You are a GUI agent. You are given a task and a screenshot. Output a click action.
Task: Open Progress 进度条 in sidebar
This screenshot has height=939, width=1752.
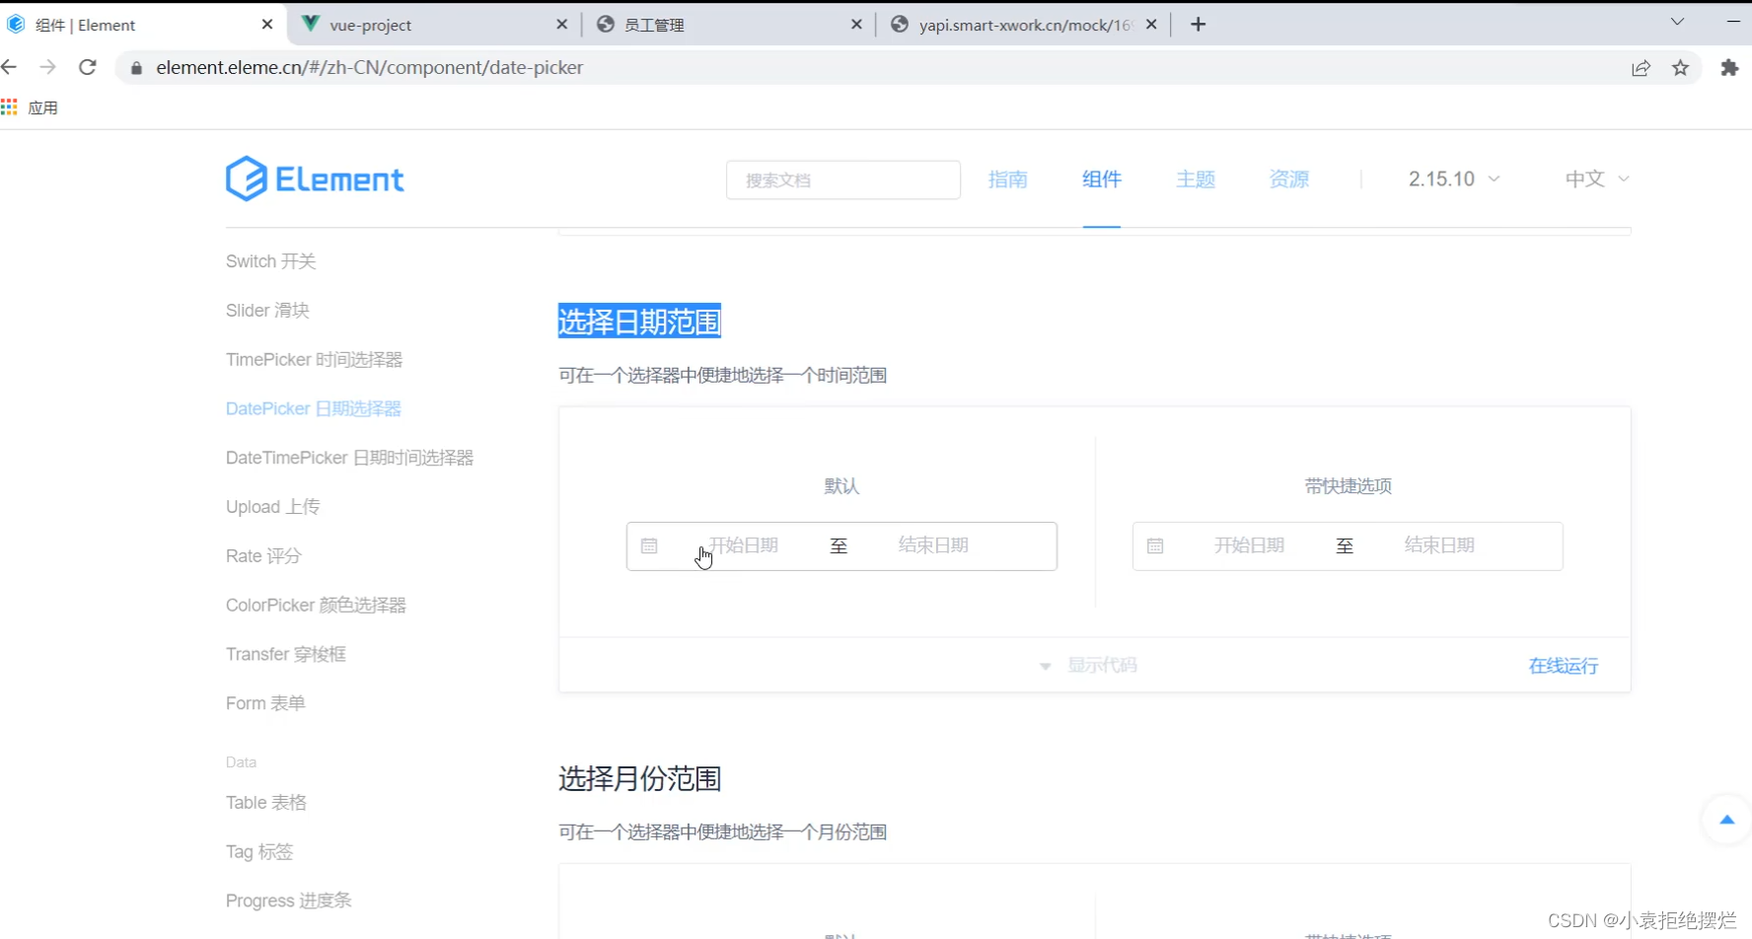[288, 901]
